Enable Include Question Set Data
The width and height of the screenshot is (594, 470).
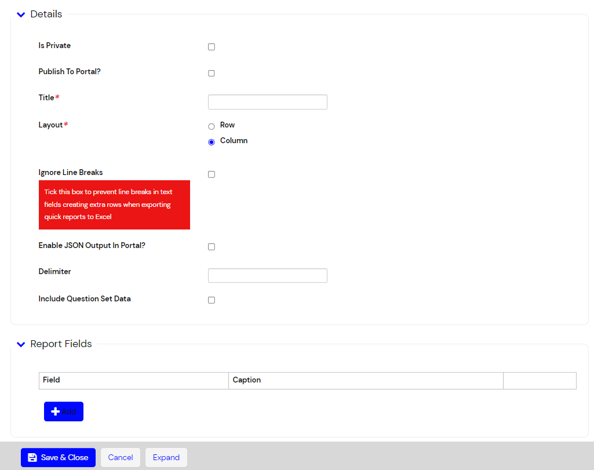coord(211,300)
